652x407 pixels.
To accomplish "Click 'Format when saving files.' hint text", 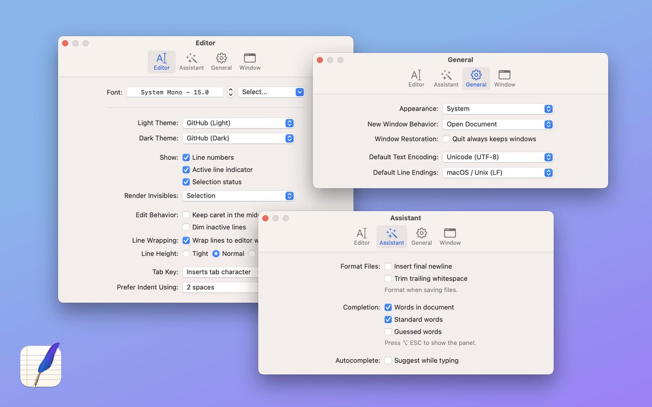I will pyautogui.click(x=421, y=290).
